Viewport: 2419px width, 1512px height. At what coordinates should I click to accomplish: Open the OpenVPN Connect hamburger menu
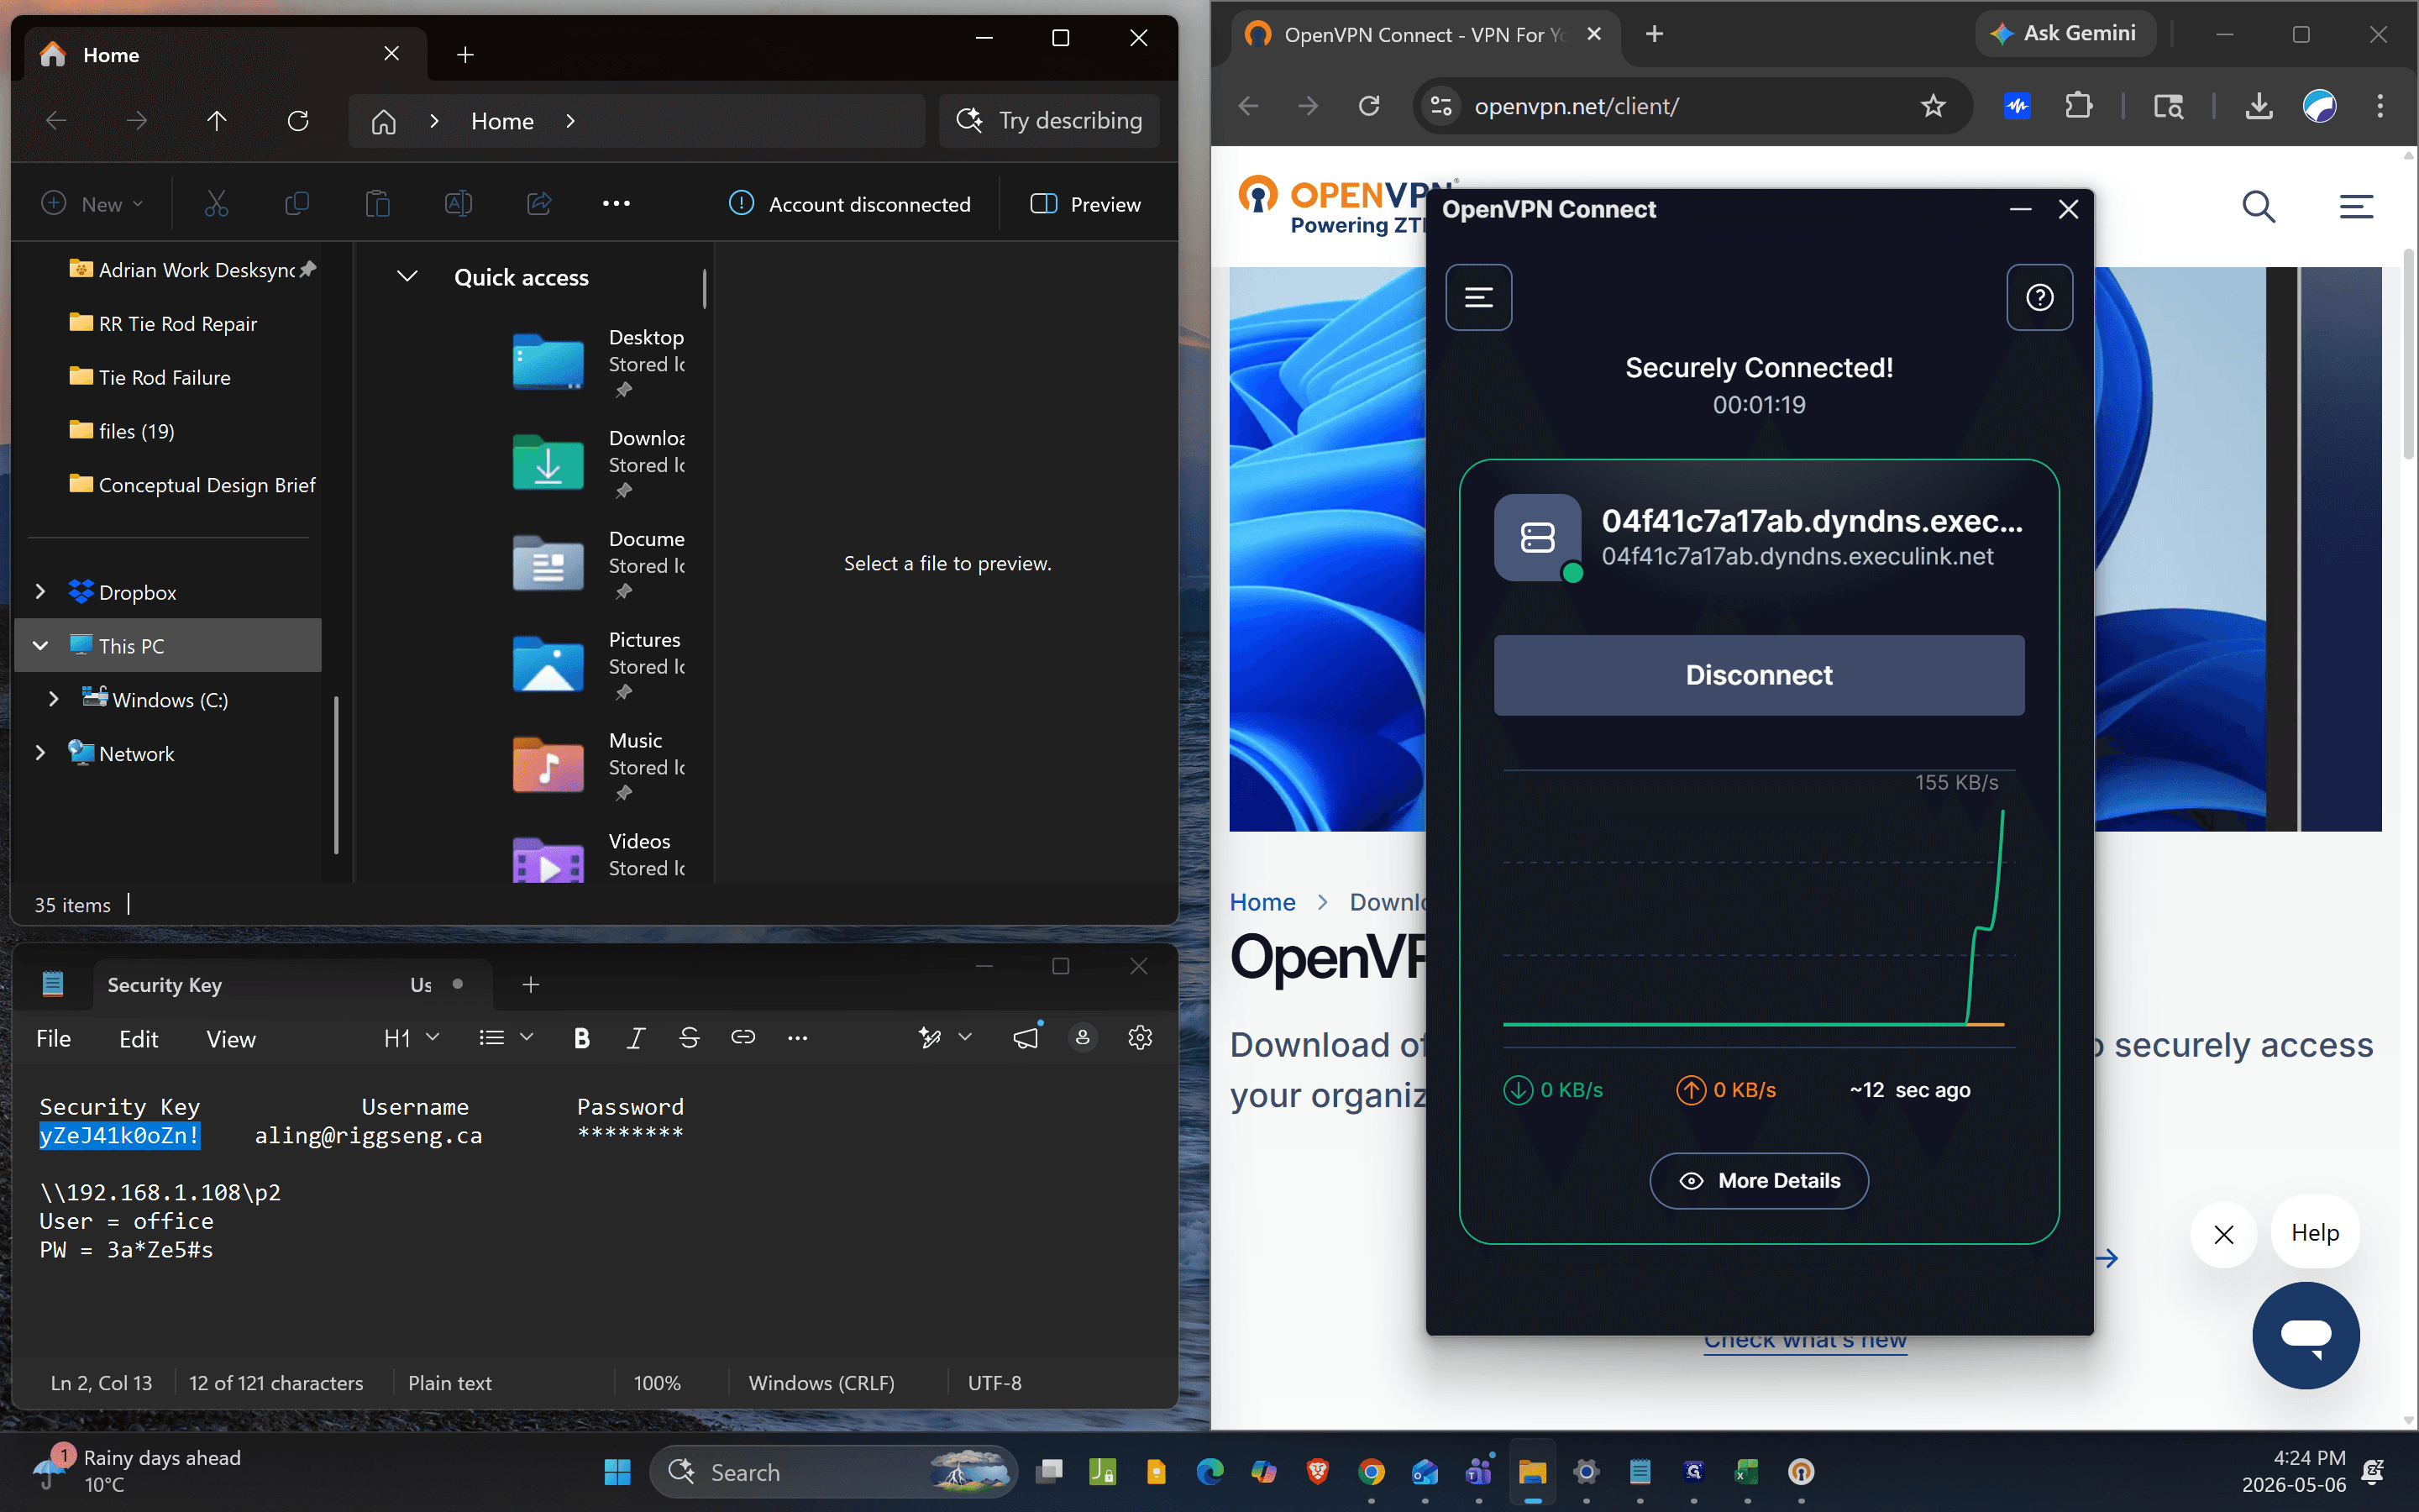1478,297
